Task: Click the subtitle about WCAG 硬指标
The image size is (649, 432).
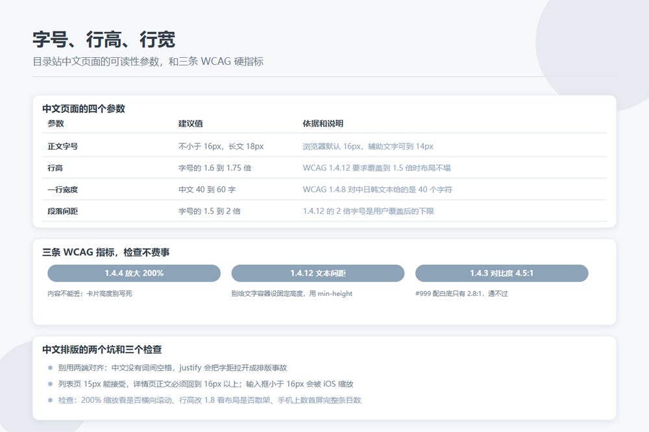Action: click(x=148, y=62)
